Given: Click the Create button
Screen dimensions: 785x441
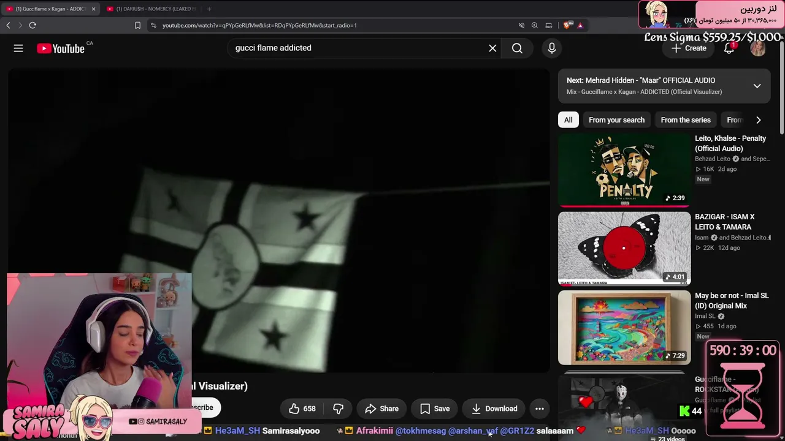Looking at the screenshot, I should tap(689, 48).
